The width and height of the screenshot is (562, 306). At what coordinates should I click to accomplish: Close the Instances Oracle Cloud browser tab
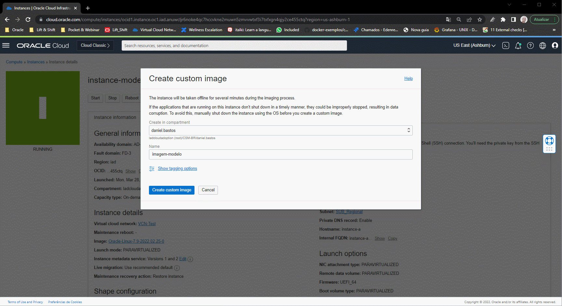tap(75, 8)
